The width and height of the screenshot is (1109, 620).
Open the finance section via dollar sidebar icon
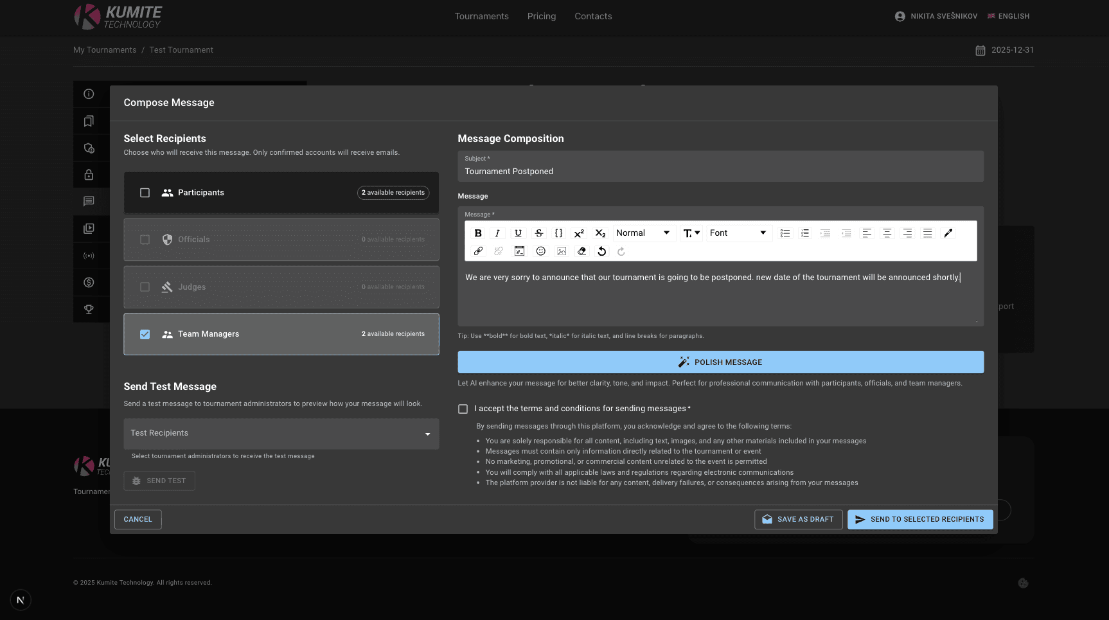point(88,282)
